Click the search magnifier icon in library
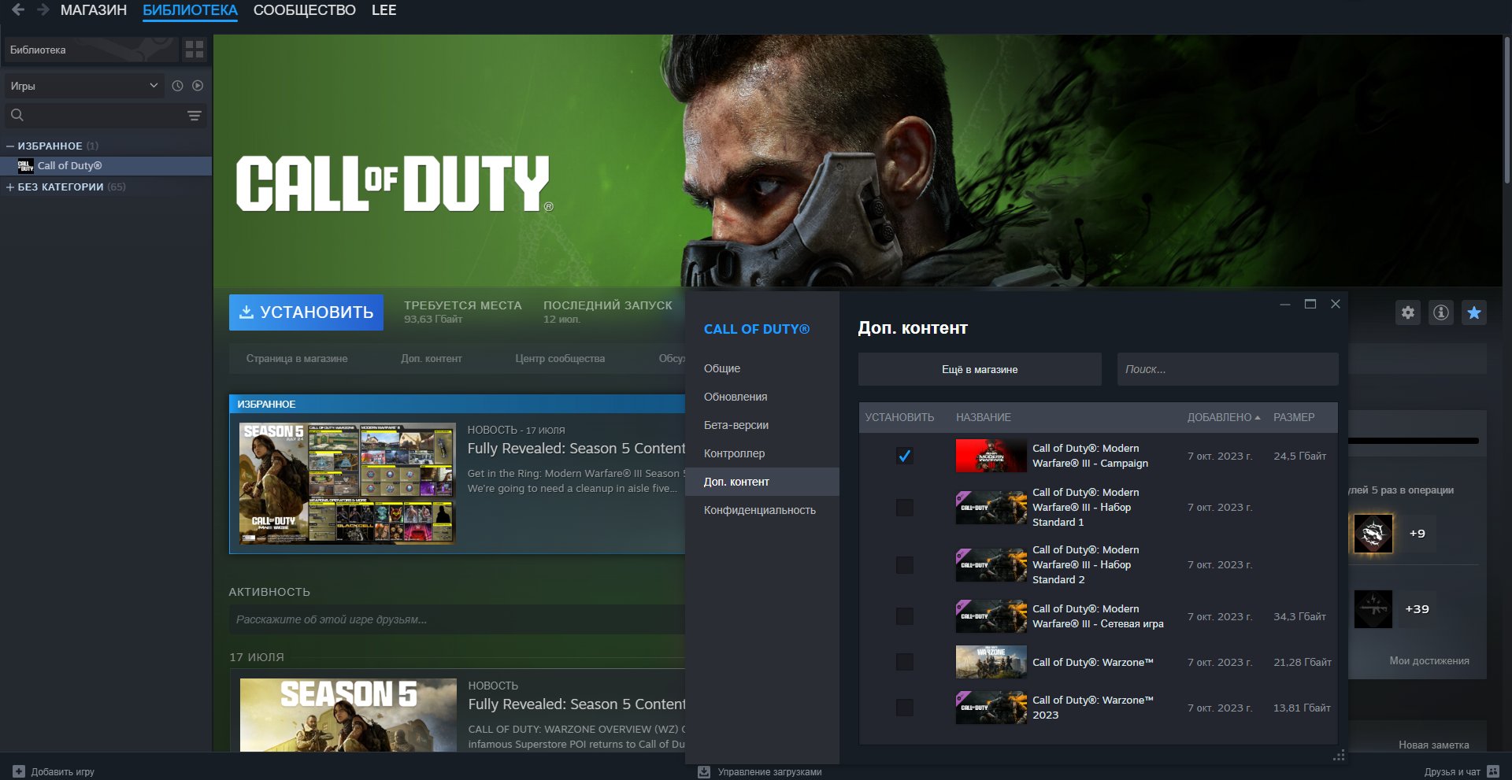 pyautogui.click(x=17, y=115)
